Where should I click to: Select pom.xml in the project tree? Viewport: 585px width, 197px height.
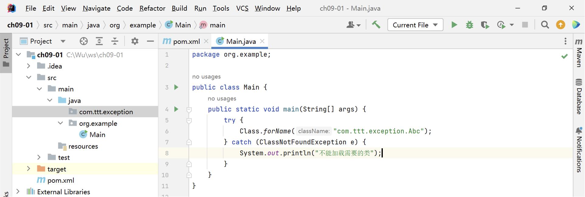pyautogui.click(x=56, y=180)
